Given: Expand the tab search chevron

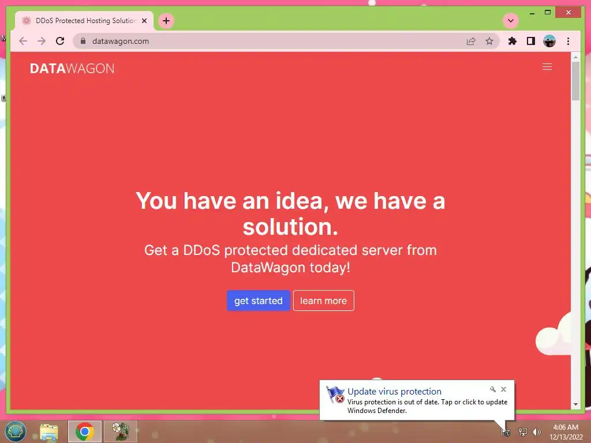Looking at the screenshot, I should click(x=511, y=21).
